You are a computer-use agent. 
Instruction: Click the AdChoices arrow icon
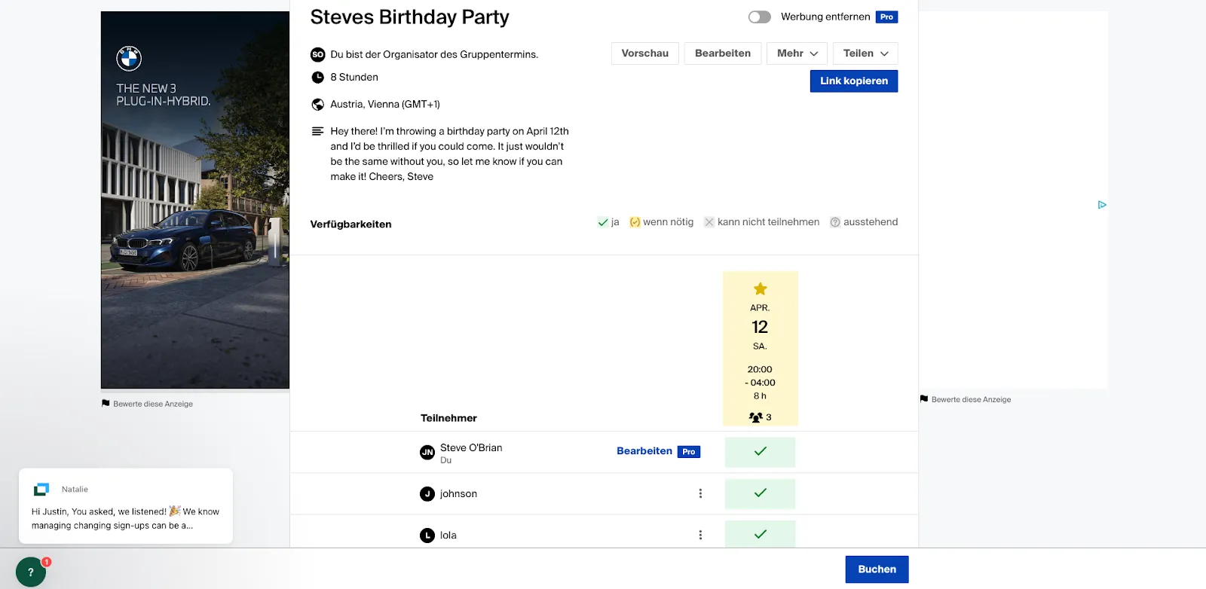click(x=1102, y=205)
